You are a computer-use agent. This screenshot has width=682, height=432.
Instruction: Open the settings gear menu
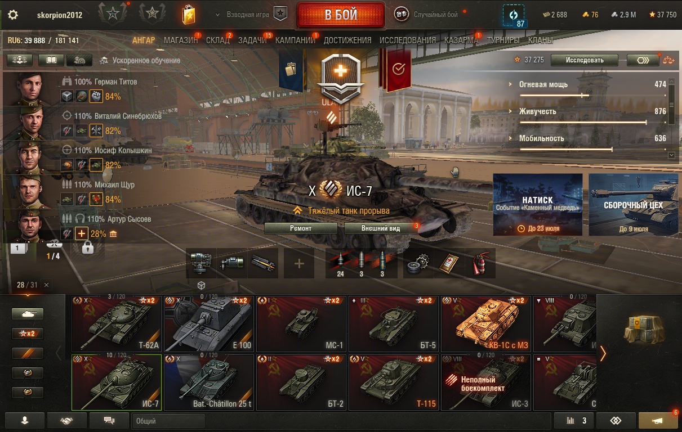(x=13, y=15)
